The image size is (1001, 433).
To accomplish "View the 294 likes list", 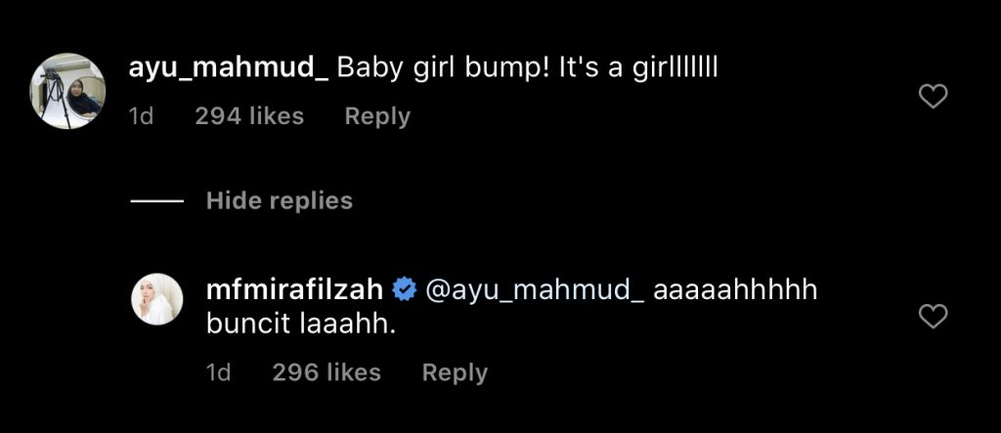I will [249, 116].
